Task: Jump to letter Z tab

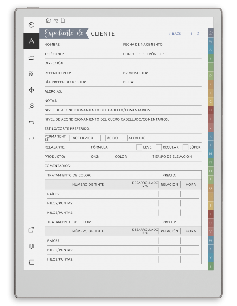Action: [x=211, y=266]
